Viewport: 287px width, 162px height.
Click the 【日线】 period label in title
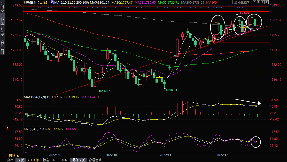coord(42,2)
